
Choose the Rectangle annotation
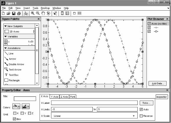point(12,80)
